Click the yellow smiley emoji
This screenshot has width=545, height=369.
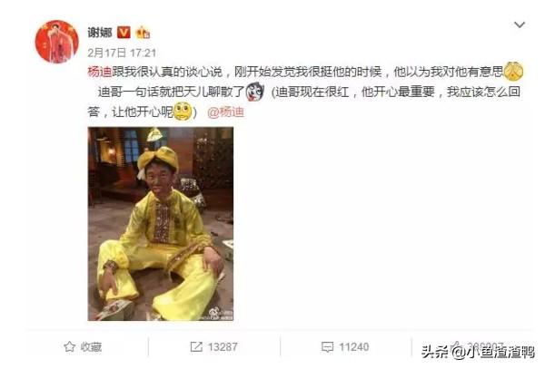tap(183, 112)
